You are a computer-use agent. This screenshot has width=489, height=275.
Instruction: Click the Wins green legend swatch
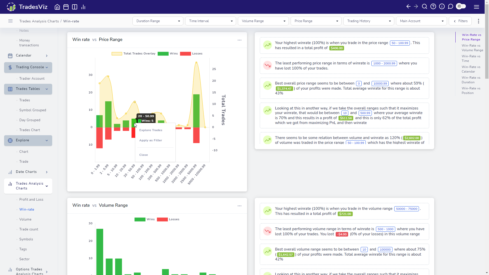163,53
